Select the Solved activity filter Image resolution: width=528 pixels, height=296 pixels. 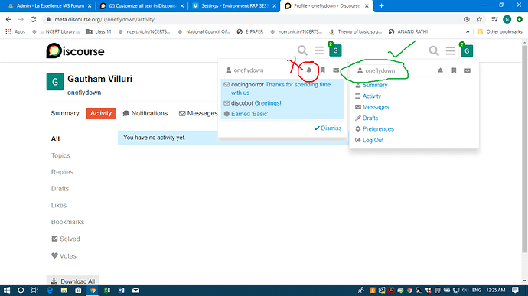point(66,239)
